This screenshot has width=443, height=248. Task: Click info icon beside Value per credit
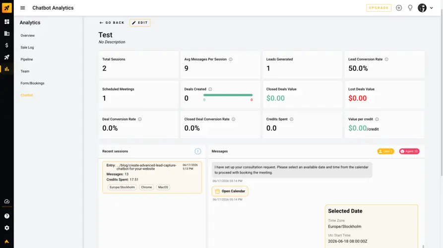pos(377,119)
